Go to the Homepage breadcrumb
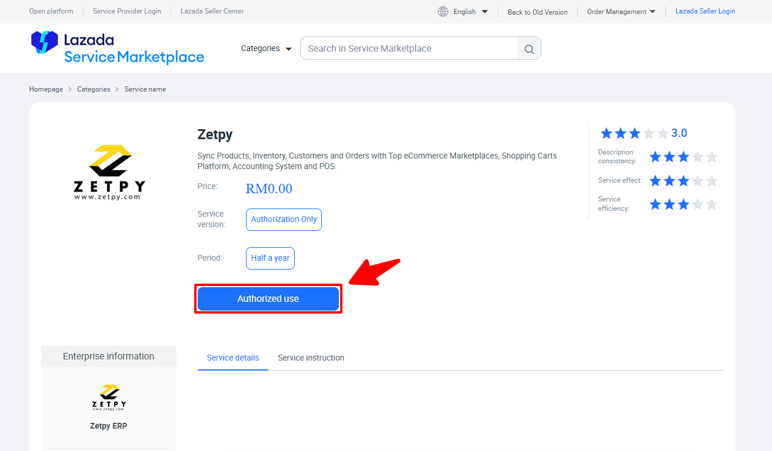Viewport: 772px width, 451px height. (x=46, y=89)
